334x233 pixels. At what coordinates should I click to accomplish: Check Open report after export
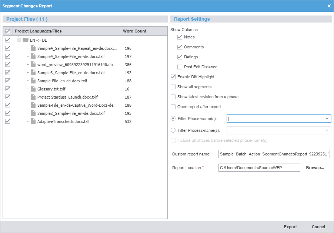coord(173,107)
